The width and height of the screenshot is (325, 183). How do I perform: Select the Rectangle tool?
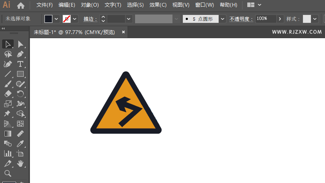coord(20,74)
